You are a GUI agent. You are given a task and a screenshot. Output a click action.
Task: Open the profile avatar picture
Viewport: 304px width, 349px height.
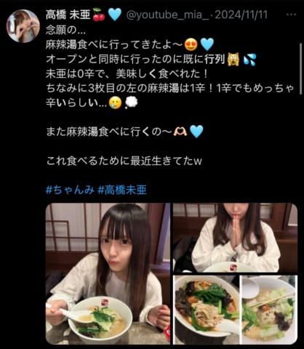pyautogui.click(x=23, y=26)
